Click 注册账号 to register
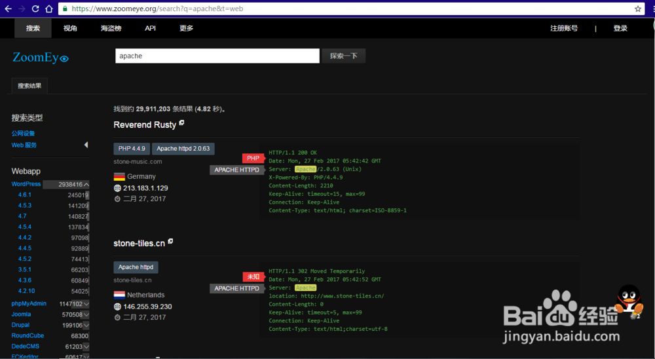655x359 pixels. [564, 28]
